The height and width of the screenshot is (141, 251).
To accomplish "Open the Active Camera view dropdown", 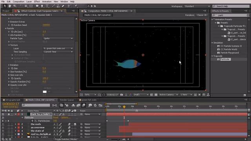I will (x=168, y=95).
